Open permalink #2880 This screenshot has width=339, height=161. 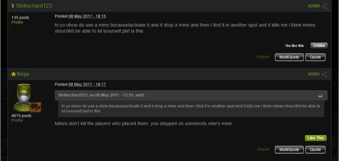point(314,6)
